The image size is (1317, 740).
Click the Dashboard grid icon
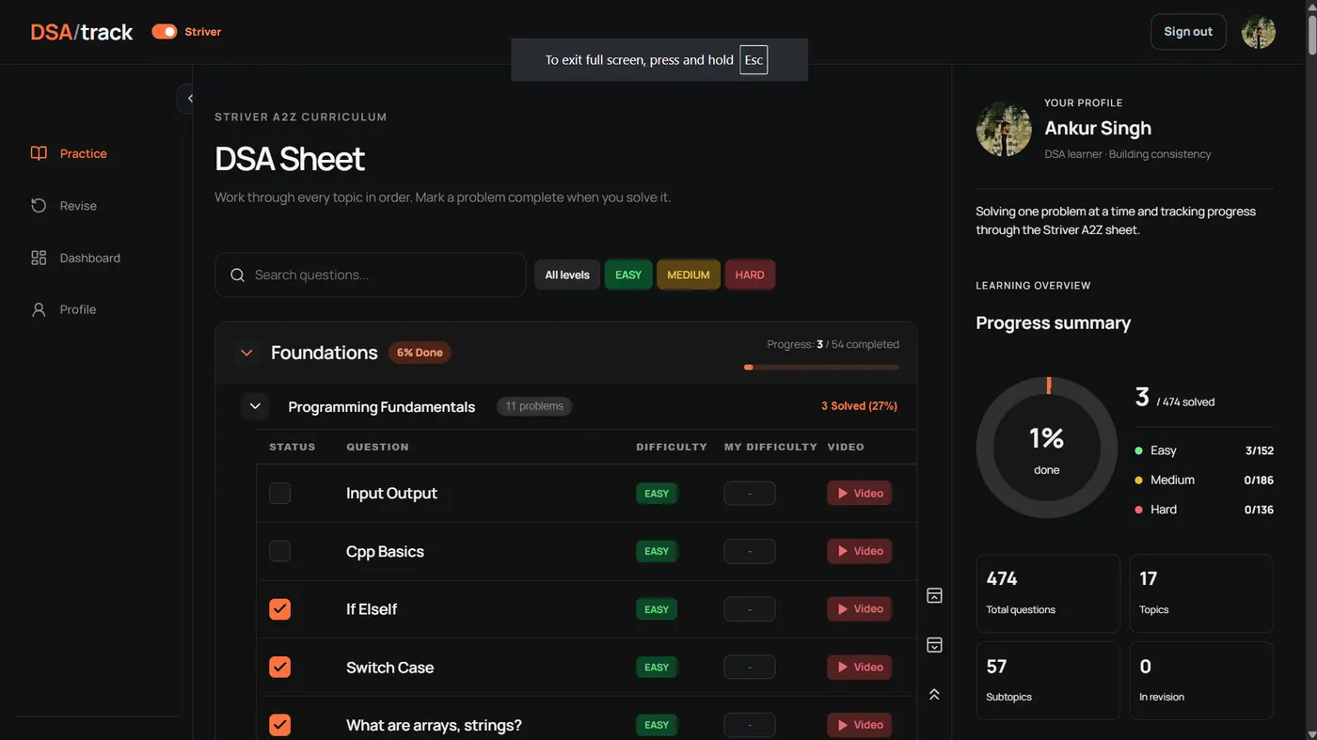coord(39,258)
